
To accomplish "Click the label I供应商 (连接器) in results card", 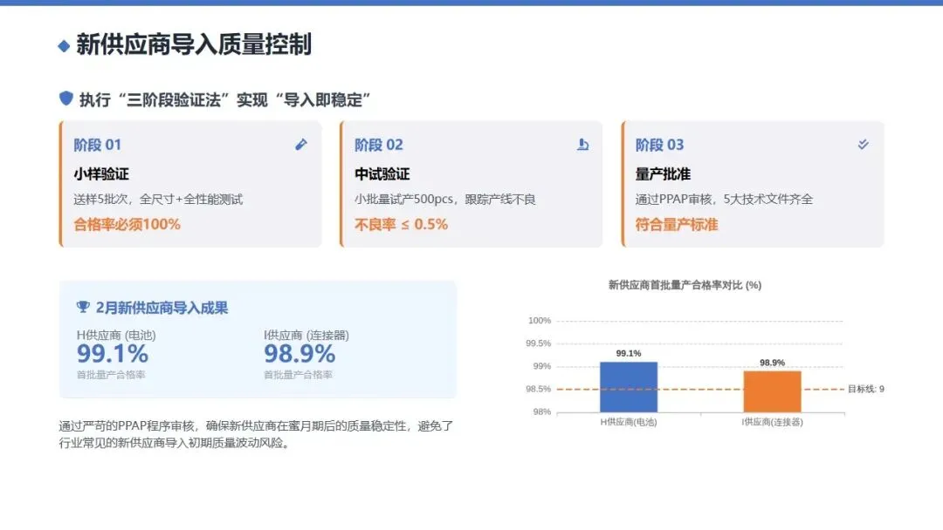I will tap(306, 335).
